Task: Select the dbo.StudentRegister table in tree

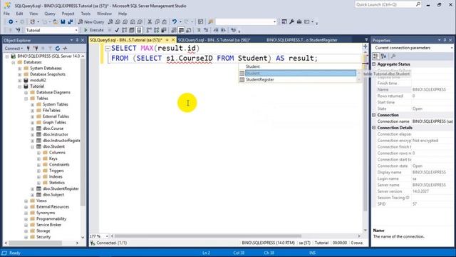Action: 61,188
